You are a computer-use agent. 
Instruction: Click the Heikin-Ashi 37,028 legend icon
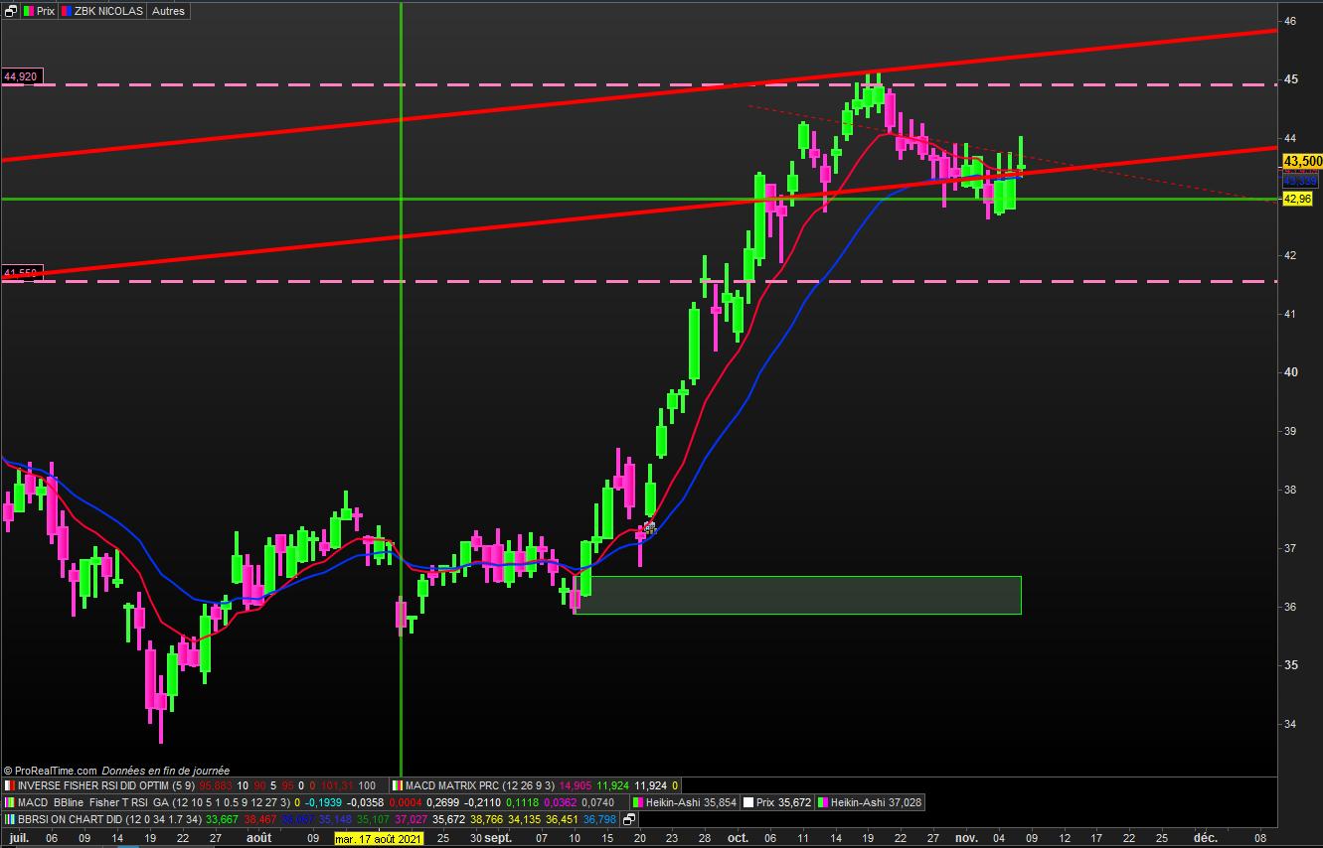823,802
